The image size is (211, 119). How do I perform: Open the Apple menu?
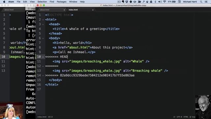click(4, 2)
